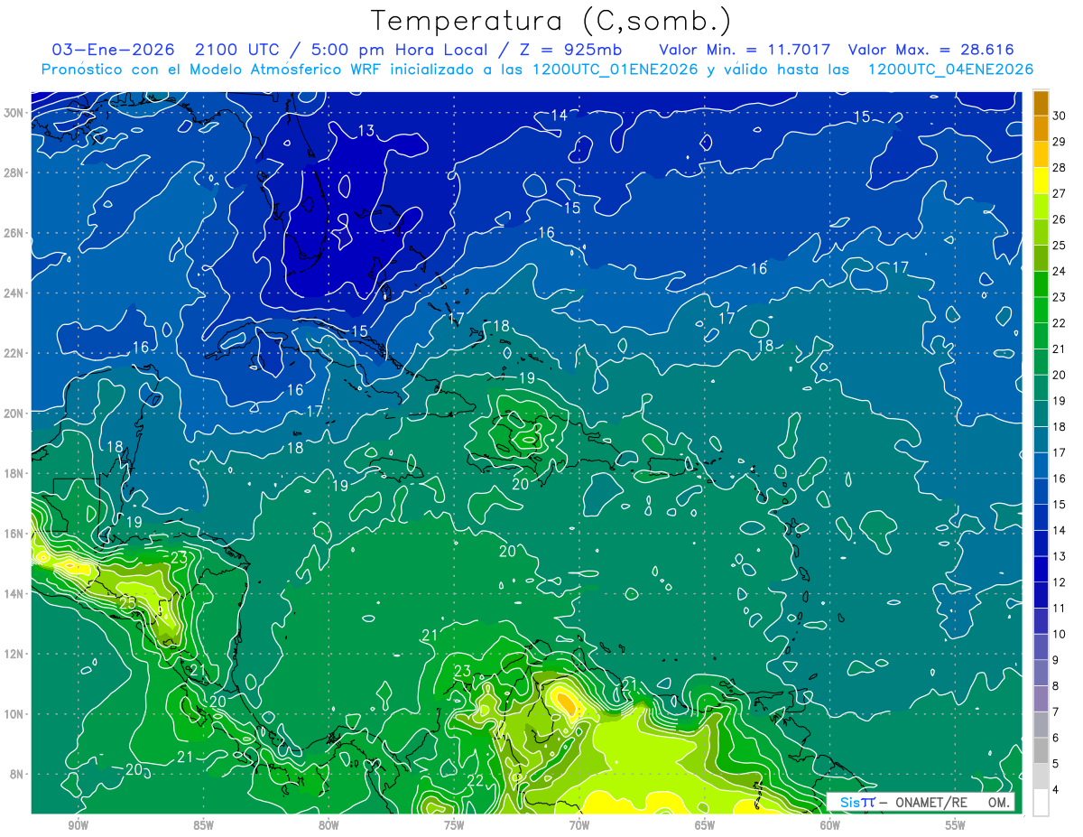Click the purple color bar swatch between 7 and 8
The width and height of the screenshot is (1083, 837).
[x=1041, y=699]
